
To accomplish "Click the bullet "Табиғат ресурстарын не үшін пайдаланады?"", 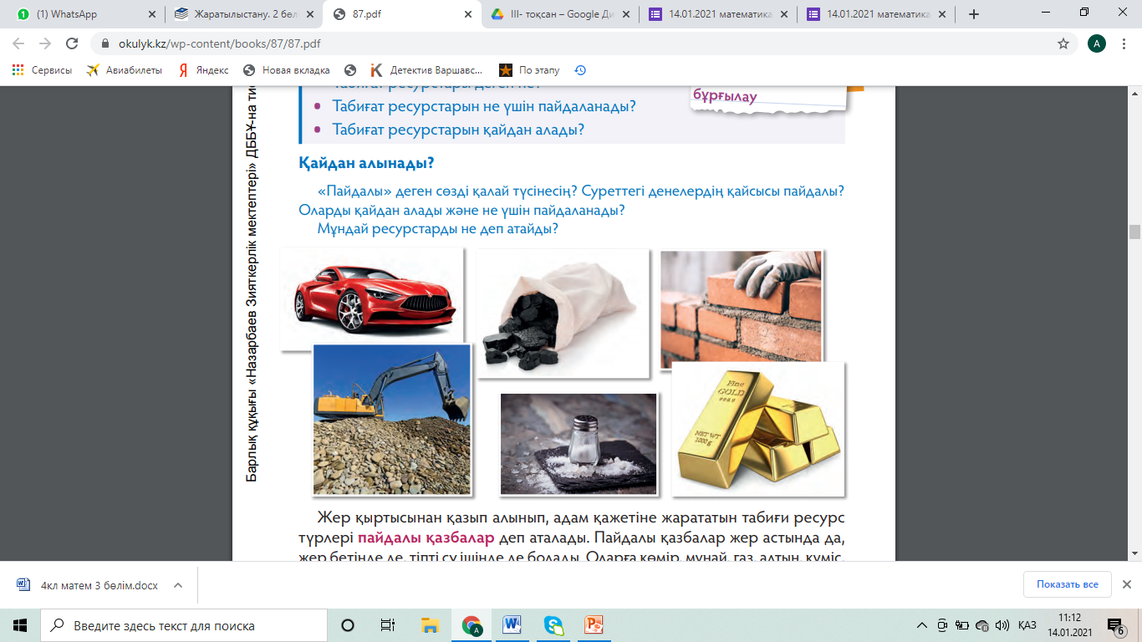I will tap(485, 107).
